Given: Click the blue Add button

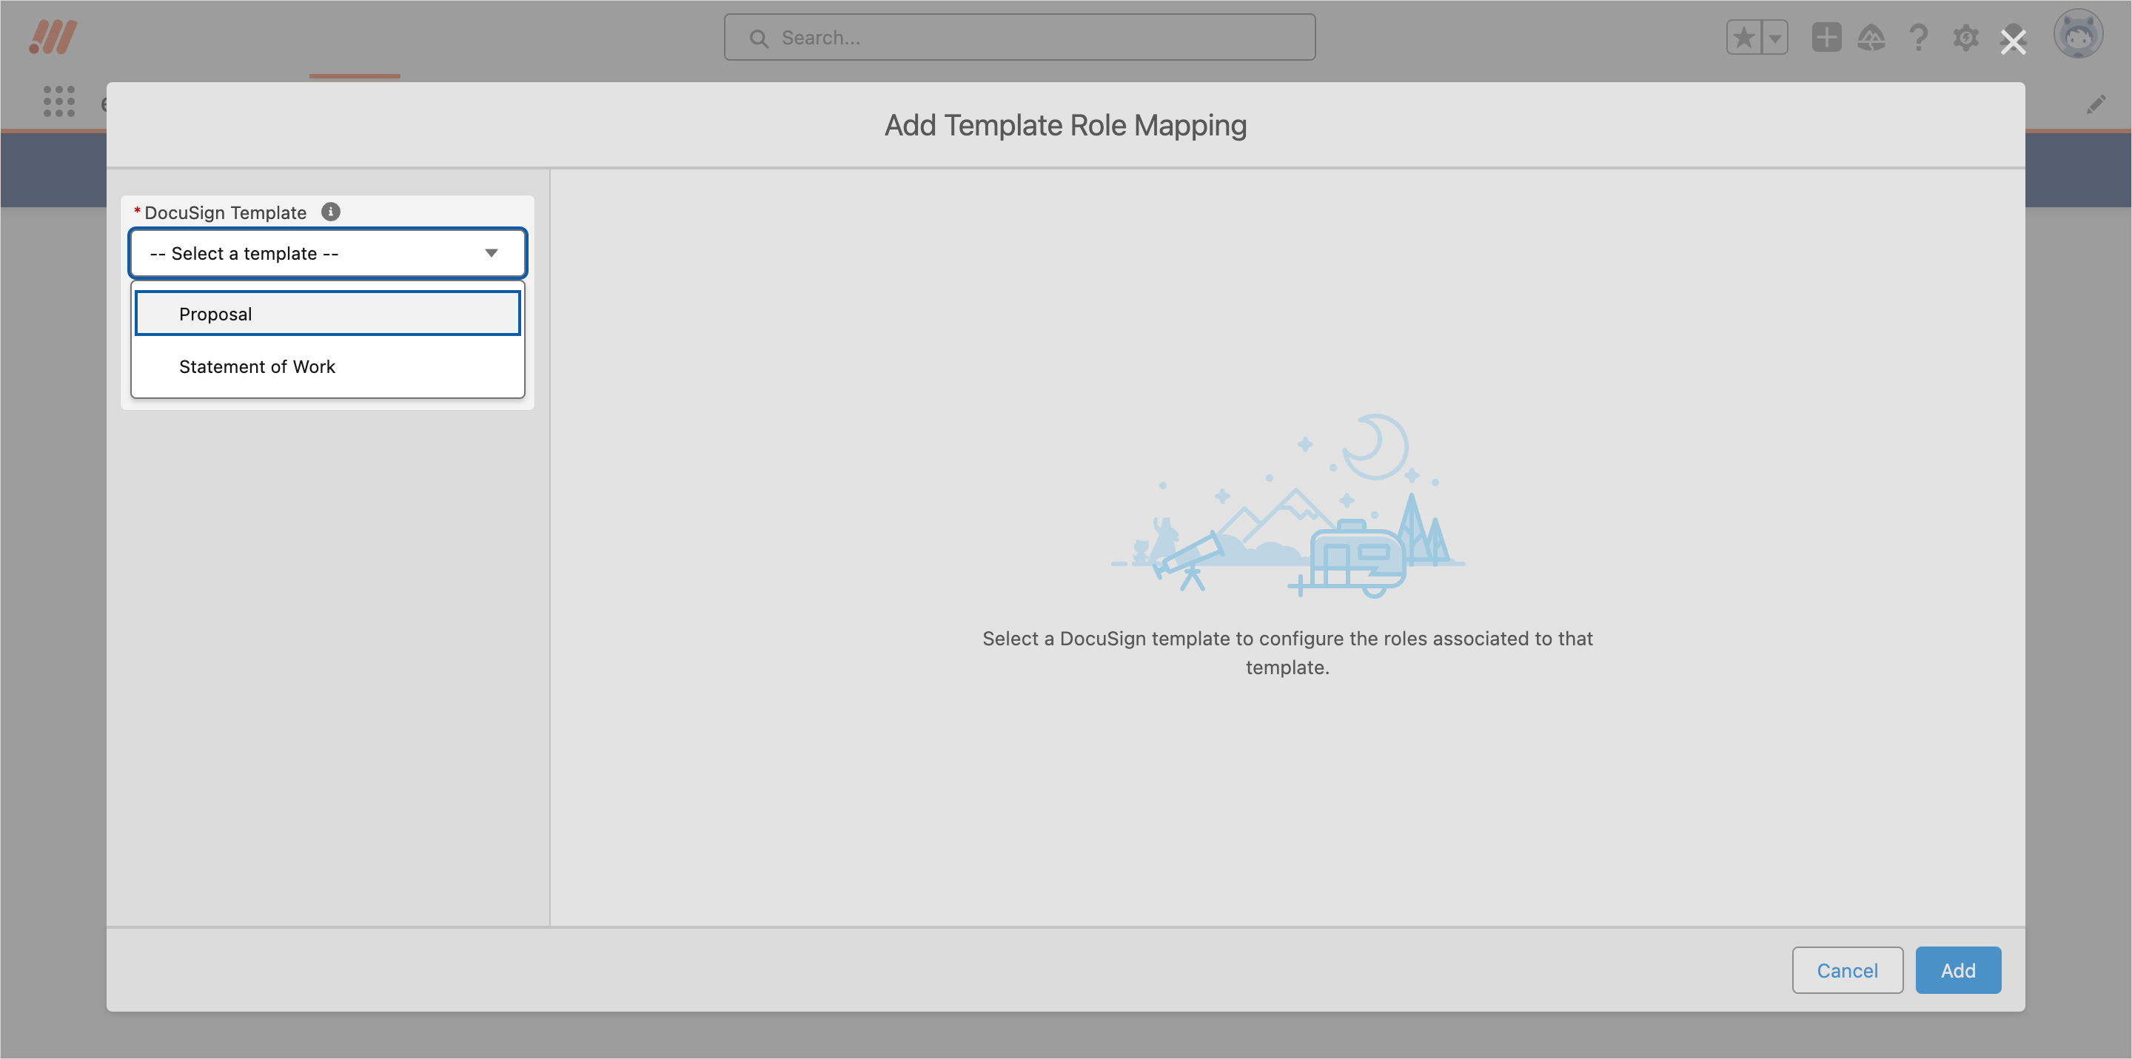Looking at the screenshot, I should click(x=1957, y=969).
